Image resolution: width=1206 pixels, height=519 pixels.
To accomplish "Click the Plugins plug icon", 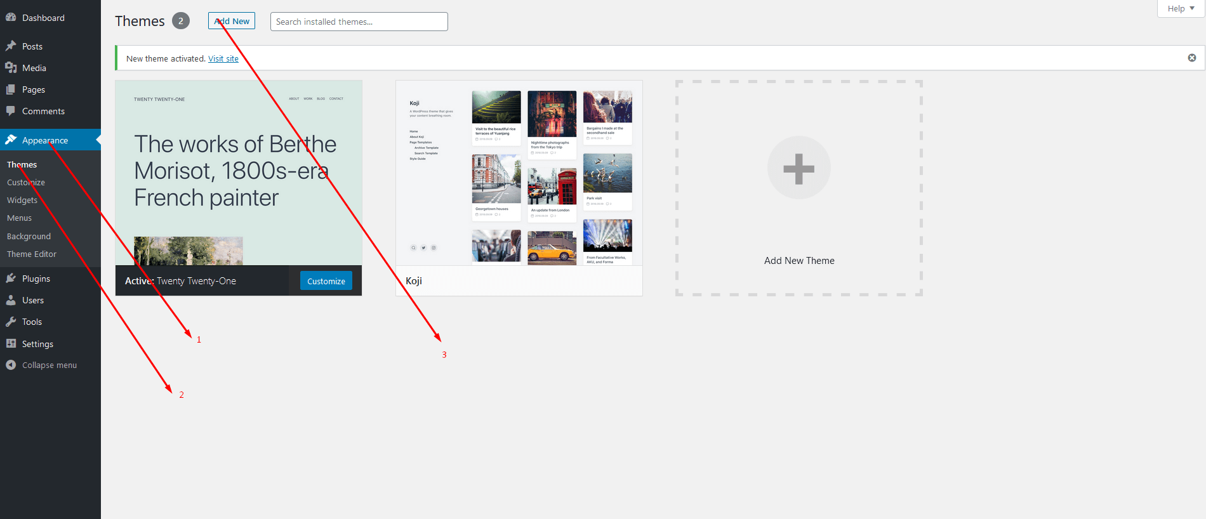I will (x=11, y=279).
